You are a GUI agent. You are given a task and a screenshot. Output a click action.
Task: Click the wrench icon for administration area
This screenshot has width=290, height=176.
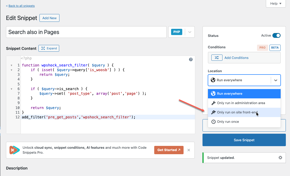213,103
